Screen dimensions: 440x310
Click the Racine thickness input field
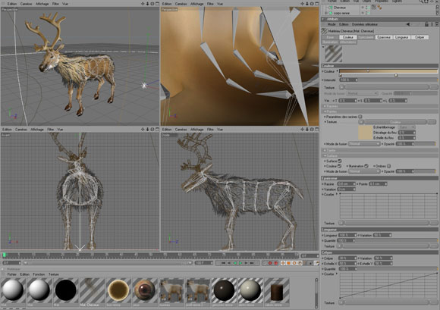pos(346,184)
